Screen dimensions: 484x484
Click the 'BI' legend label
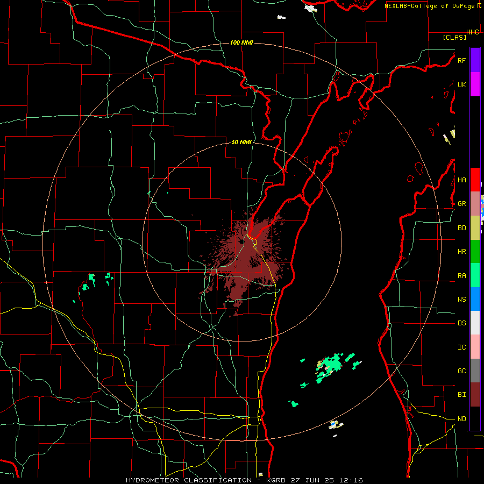click(x=461, y=395)
